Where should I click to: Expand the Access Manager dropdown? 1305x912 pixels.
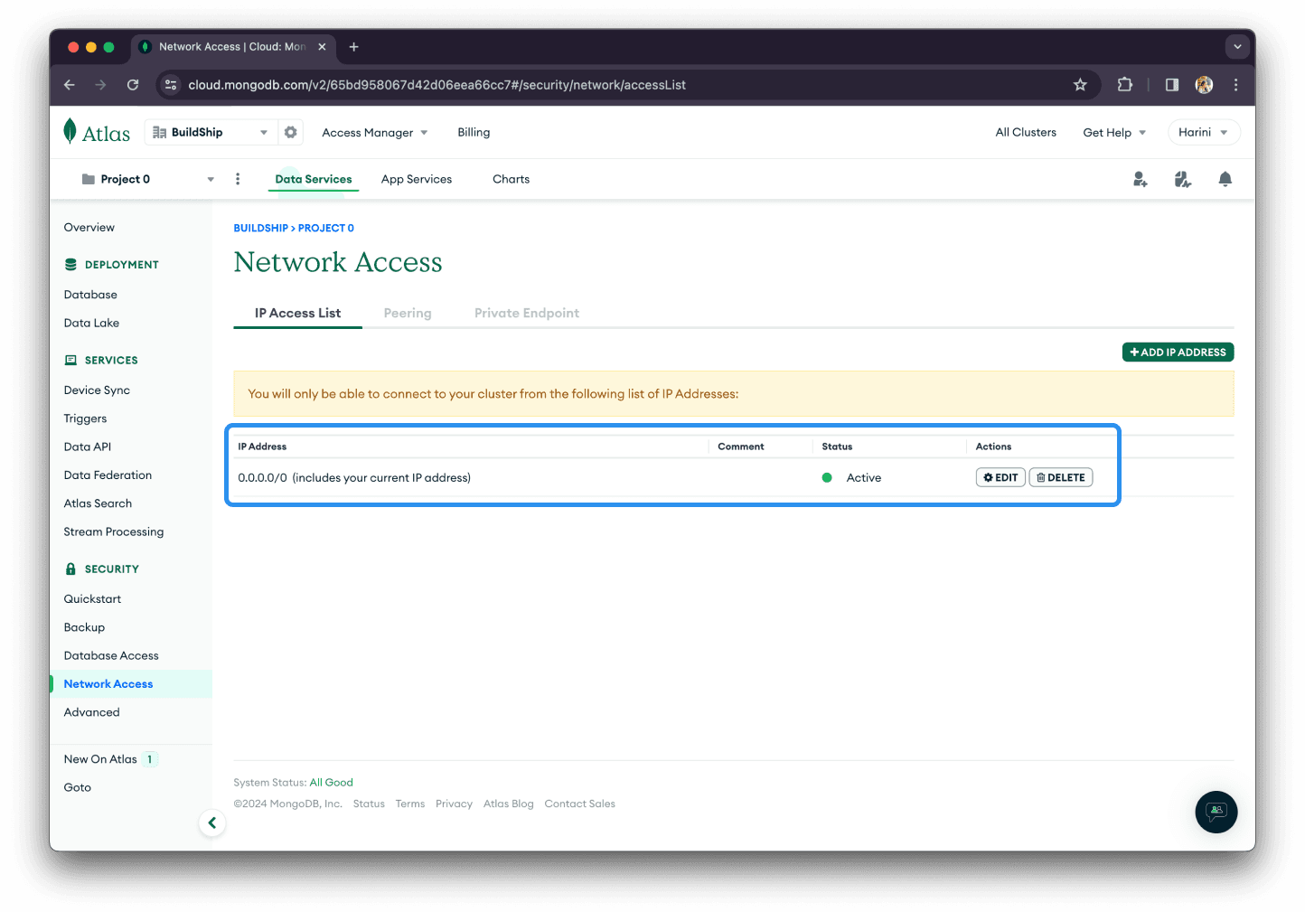coord(374,132)
